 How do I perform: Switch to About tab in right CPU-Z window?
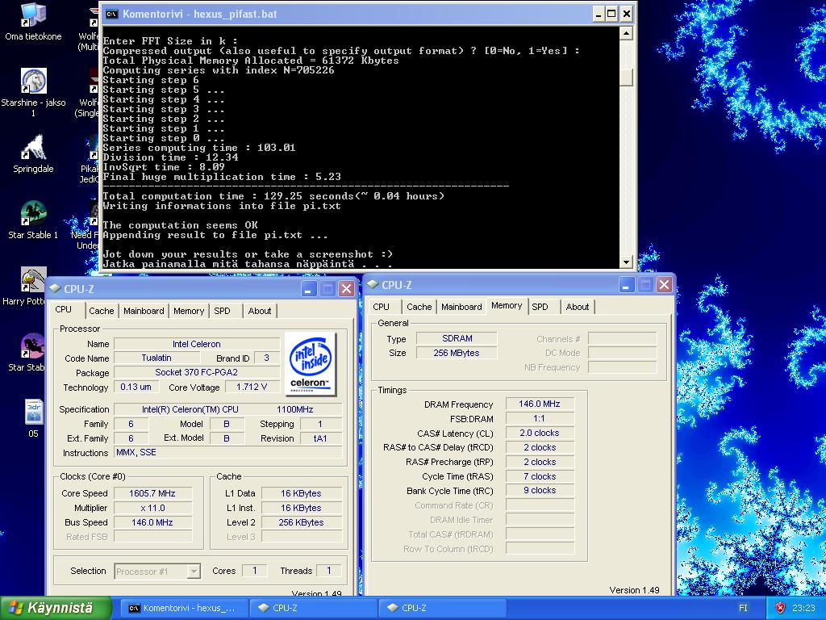tap(578, 307)
